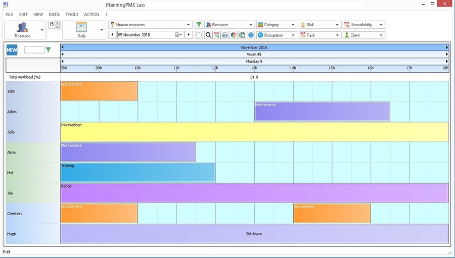Open the EDIT menu

(x=23, y=15)
